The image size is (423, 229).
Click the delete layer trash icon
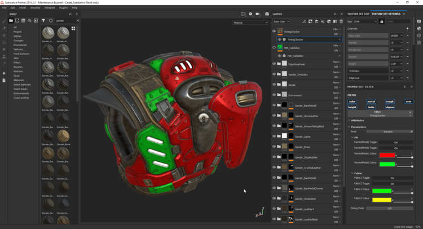click(x=341, y=21)
